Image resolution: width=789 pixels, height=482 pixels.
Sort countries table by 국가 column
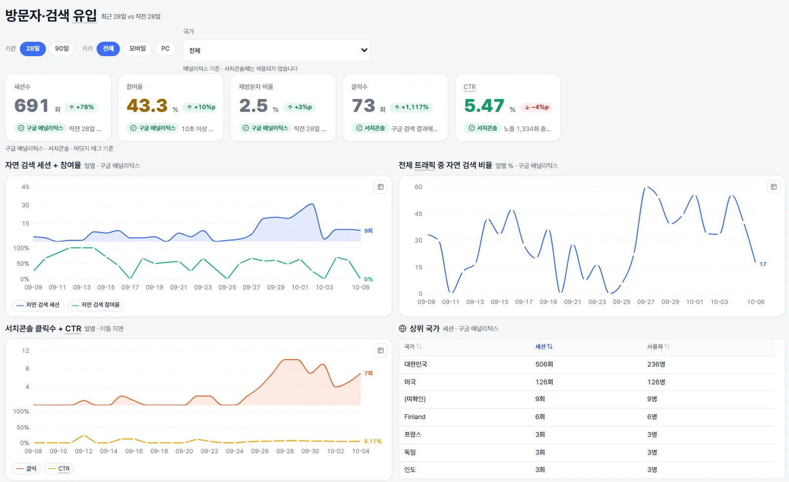pos(413,346)
